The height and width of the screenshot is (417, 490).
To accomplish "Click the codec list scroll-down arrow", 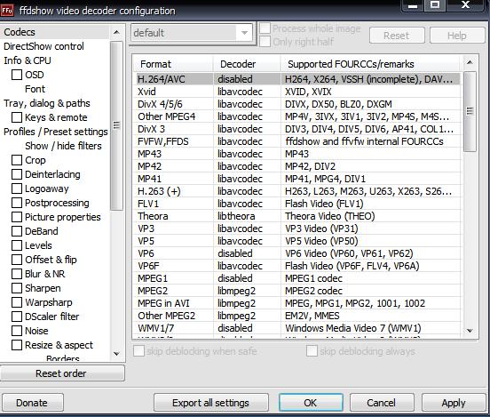I will click(x=470, y=331).
